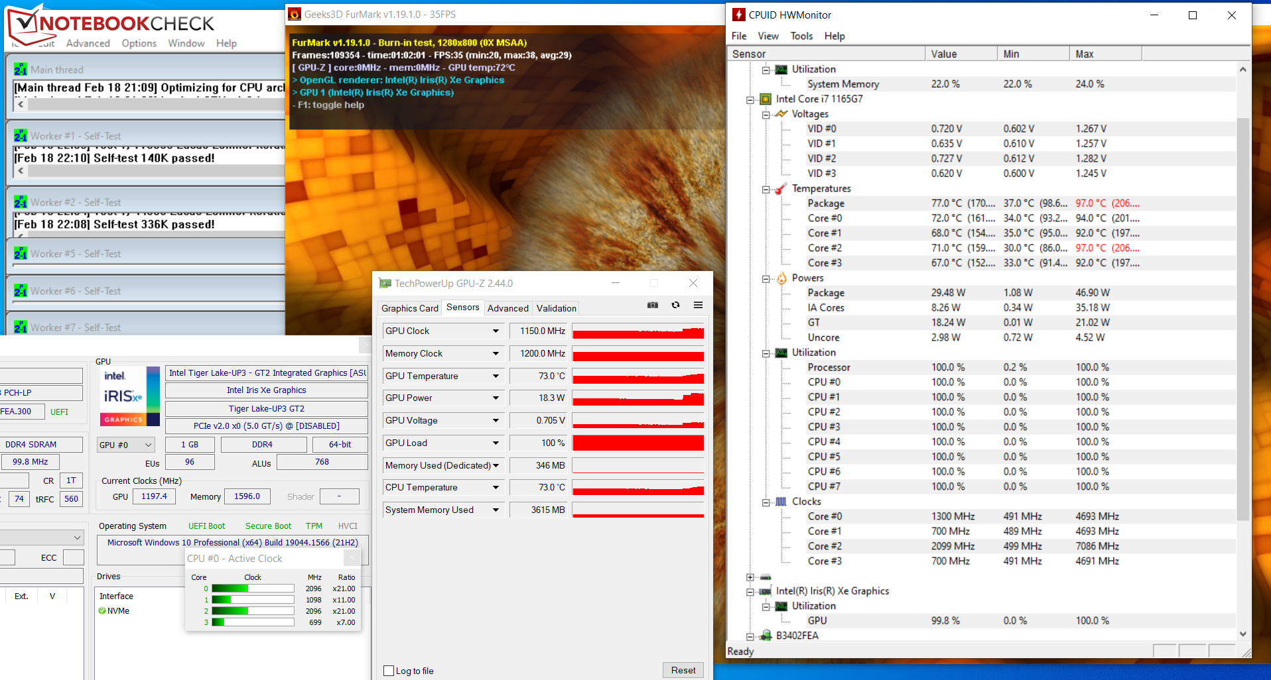Click the Clocks icon in HWMonitor tree

(781, 502)
